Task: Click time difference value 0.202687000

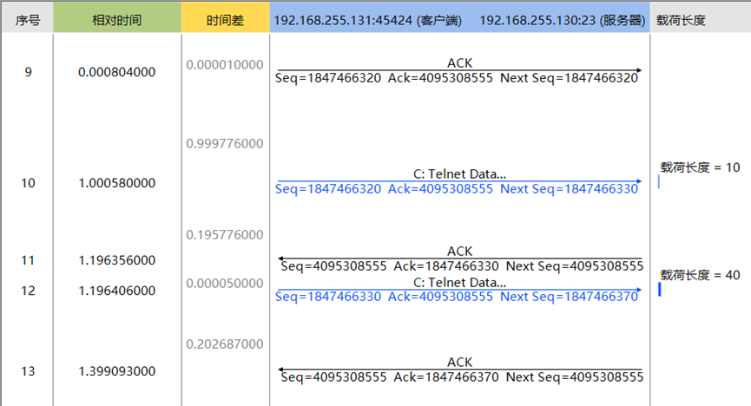Action: coord(224,344)
